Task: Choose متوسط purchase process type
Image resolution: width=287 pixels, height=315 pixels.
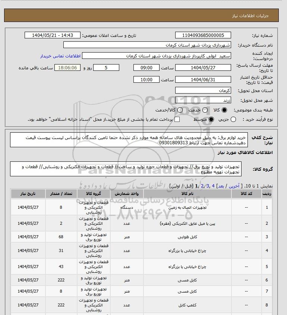Action: (211, 119)
